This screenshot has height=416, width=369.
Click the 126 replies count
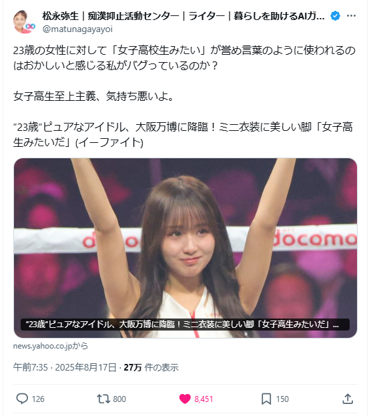[x=38, y=399]
